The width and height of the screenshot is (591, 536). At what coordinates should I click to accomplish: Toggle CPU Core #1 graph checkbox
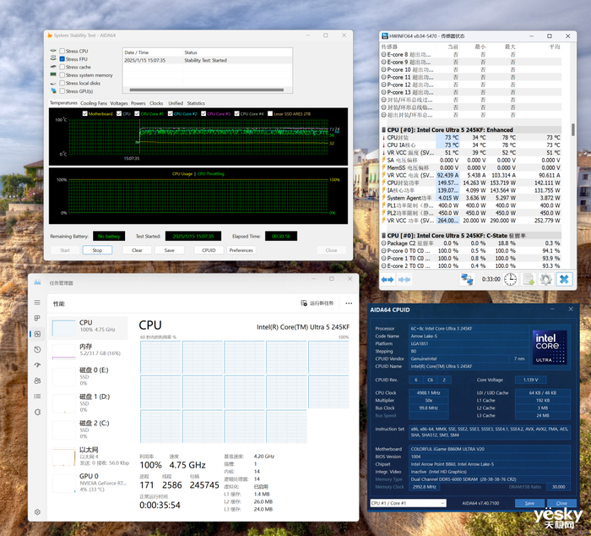(137, 113)
